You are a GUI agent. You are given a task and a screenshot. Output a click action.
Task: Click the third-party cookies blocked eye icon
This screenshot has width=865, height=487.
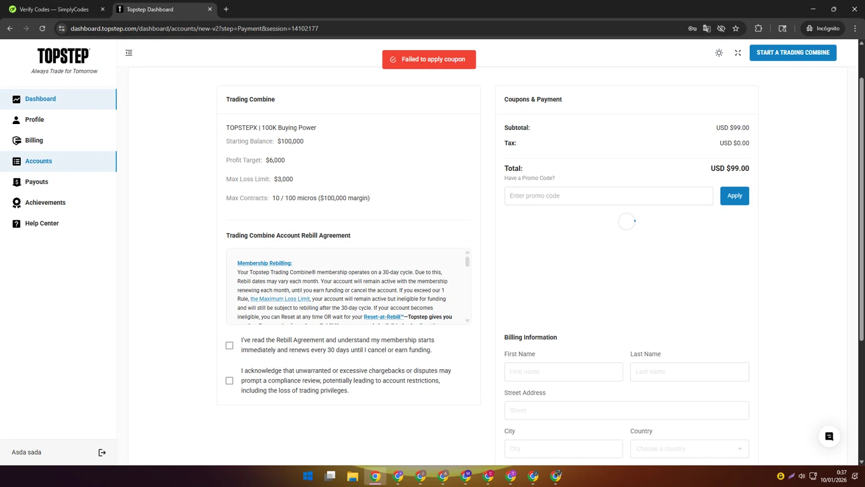721,28
